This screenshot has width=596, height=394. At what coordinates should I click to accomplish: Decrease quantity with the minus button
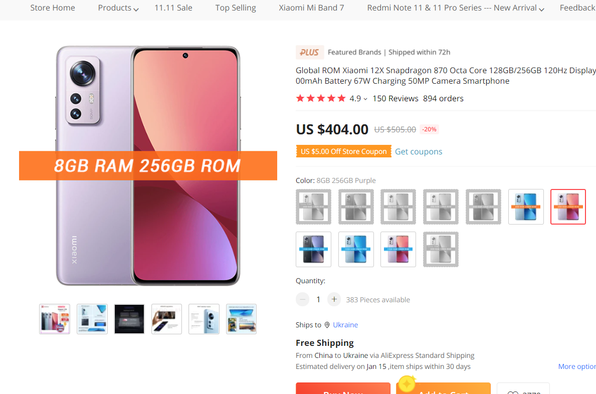point(302,299)
